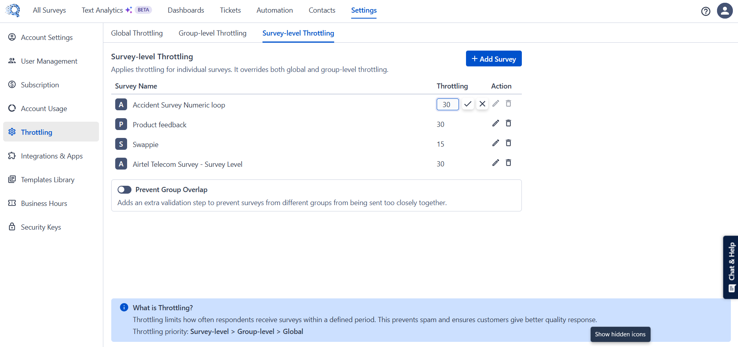Enable Prevent Group Overlap toggle
This screenshot has height=347, width=738.
click(x=124, y=190)
